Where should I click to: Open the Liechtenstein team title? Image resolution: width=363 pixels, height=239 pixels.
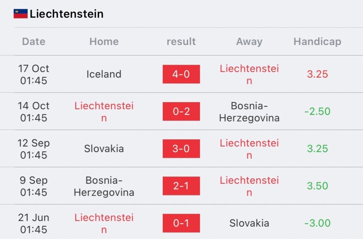click(x=67, y=14)
